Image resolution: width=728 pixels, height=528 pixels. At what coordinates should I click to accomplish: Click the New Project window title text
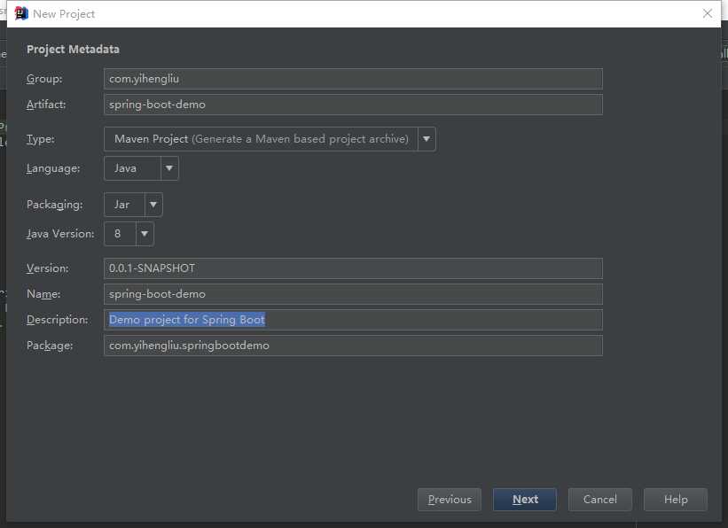point(64,14)
